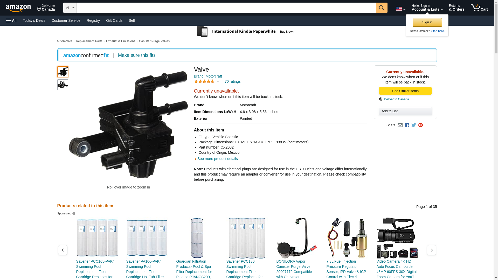The height and width of the screenshot is (280, 498).
Task: Share product on Facebook icon
Action: [407, 125]
